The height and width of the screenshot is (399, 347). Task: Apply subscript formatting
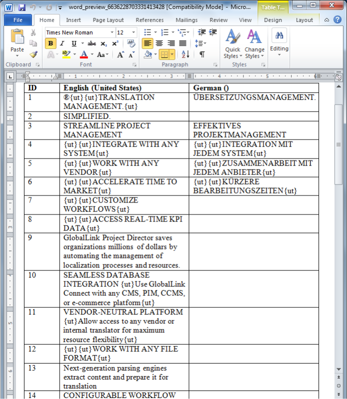pos(103,44)
